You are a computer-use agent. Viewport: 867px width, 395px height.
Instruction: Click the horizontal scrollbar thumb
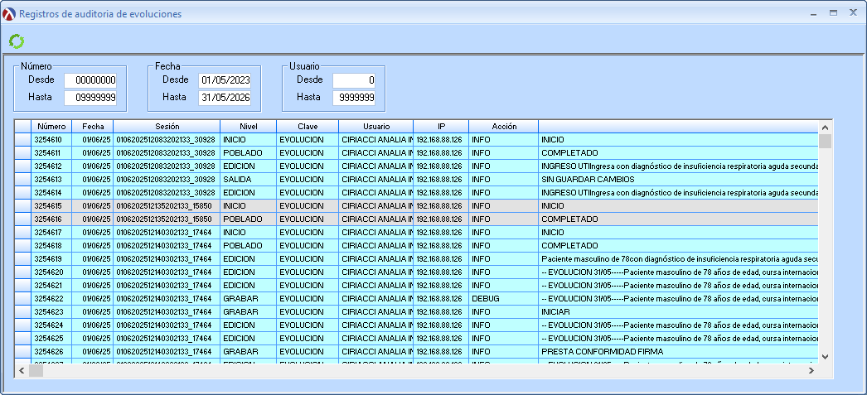pos(36,371)
